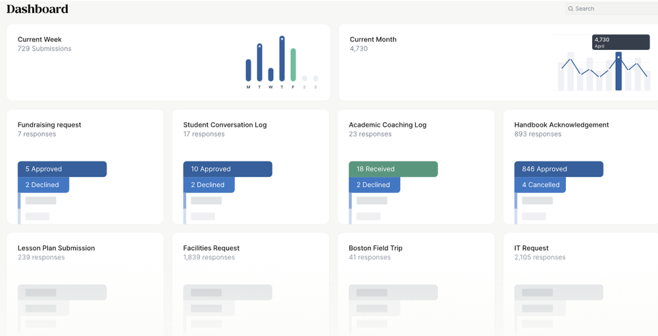Click the search magnifier icon
Image resolution: width=658 pixels, height=336 pixels.
[570, 9]
